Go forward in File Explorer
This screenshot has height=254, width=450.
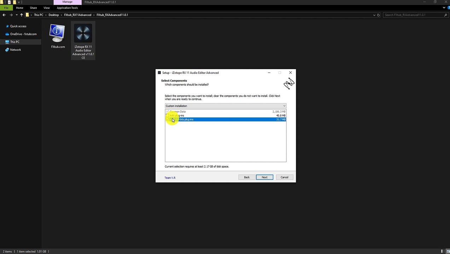(x=11, y=15)
